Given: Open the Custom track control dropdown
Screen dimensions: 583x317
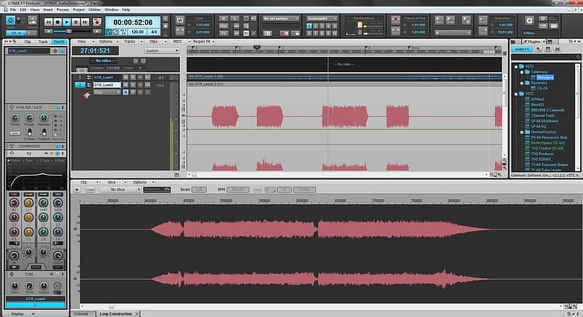Looking at the screenshot, I should coord(160,51).
